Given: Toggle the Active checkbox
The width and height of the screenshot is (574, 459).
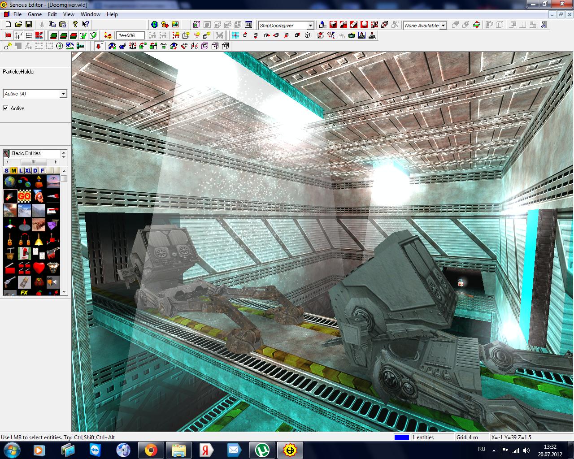Looking at the screenshot, I should click(5, 108).
